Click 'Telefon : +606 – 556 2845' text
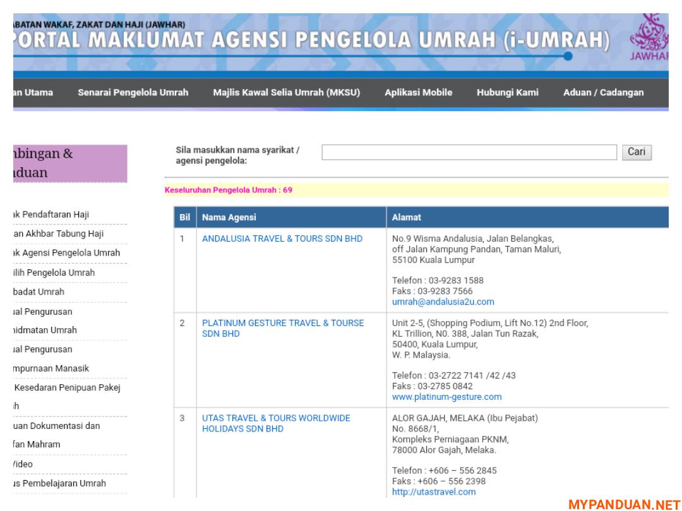The image size is (682, 511). pos(444,471)
